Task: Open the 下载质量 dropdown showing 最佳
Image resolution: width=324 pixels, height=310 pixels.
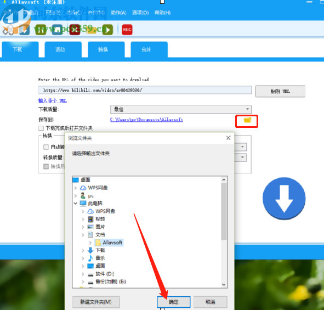Action: (x=181, y=109)
